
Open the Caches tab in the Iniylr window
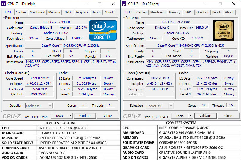pos(21,12)
